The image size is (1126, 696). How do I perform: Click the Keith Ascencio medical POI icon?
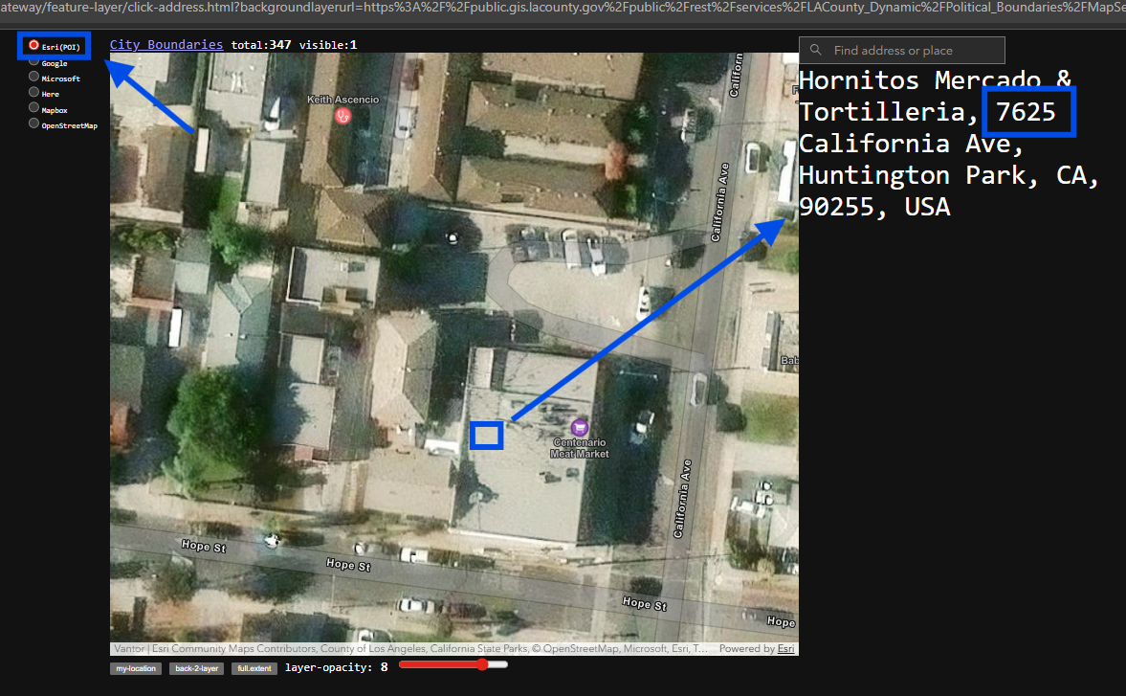pos(342,116)
